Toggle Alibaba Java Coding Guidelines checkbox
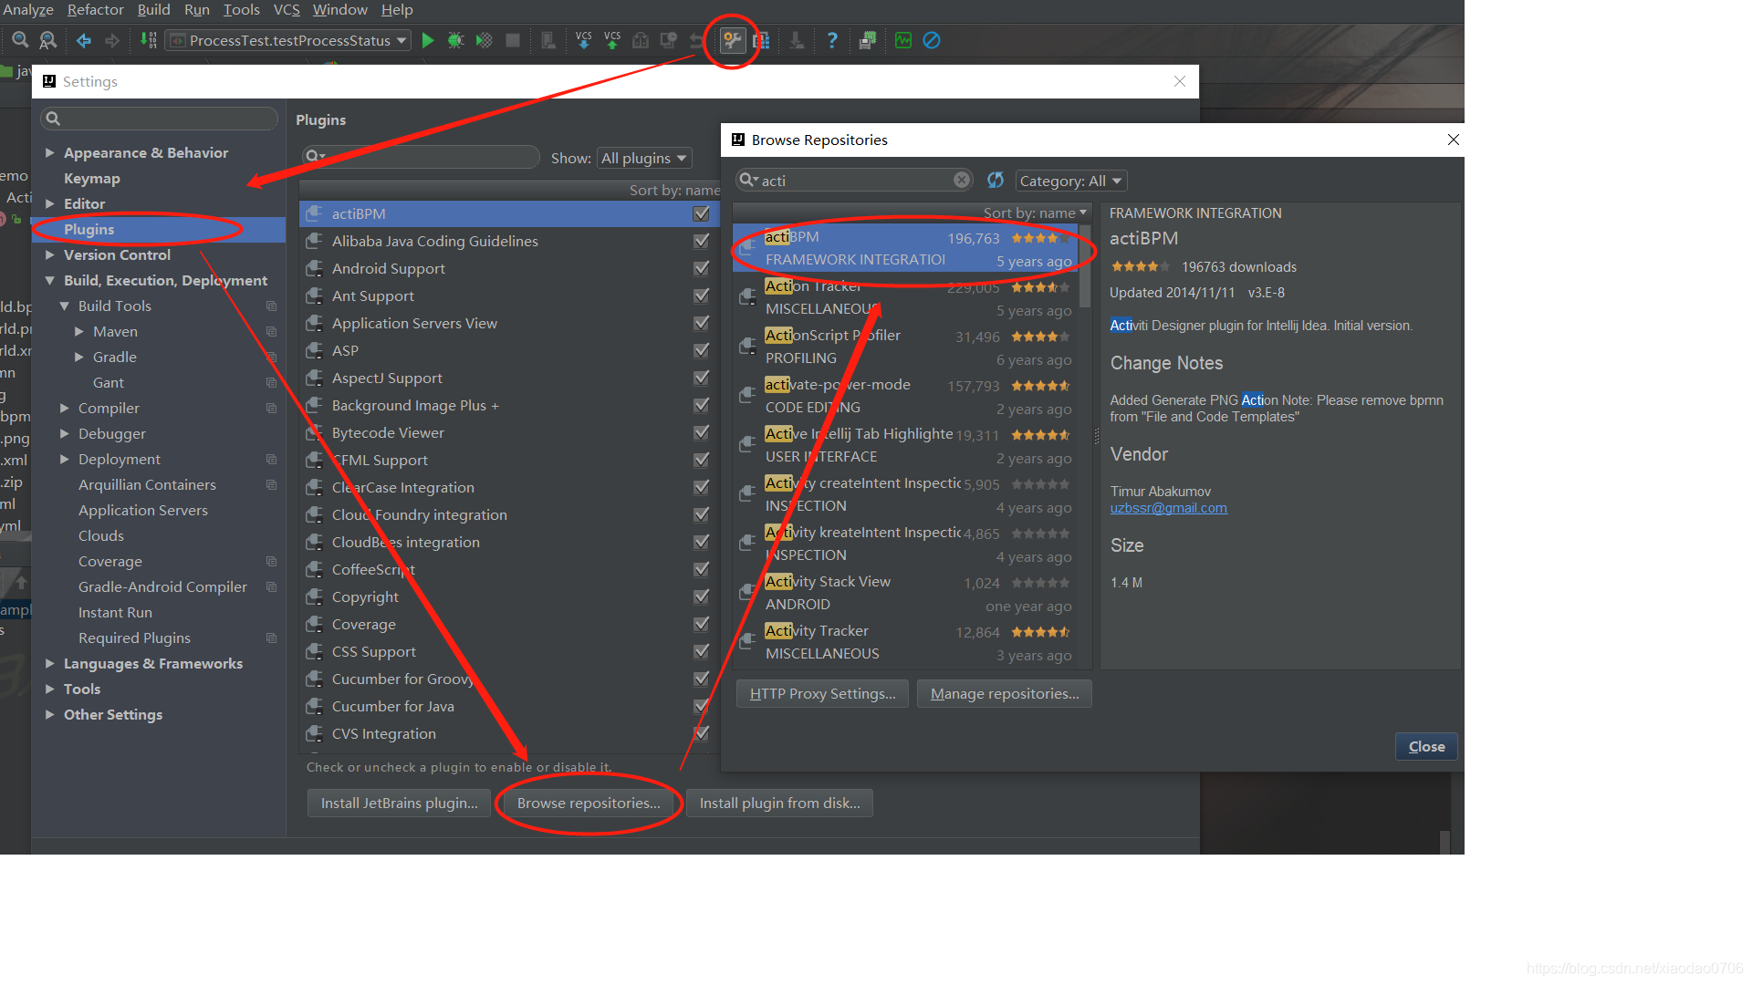The width and height of the screenshot is (1752, 985). click(x=701, y=241)
